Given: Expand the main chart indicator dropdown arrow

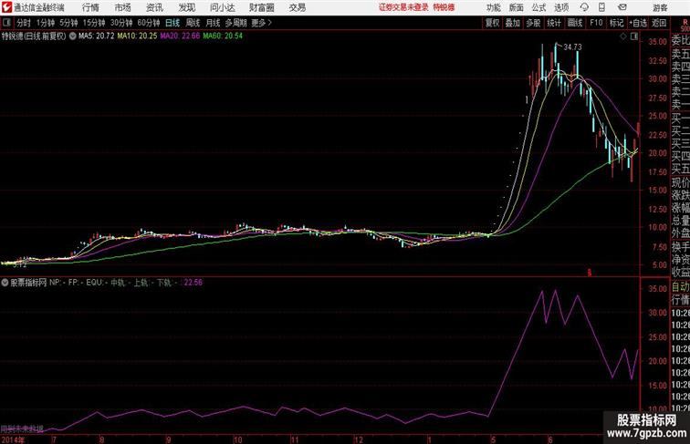Looking at the screenshot, I should [x=73, y=36].
